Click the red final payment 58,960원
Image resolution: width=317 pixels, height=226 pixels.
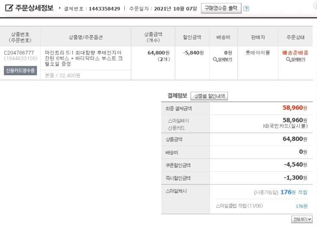coord(295,108)
